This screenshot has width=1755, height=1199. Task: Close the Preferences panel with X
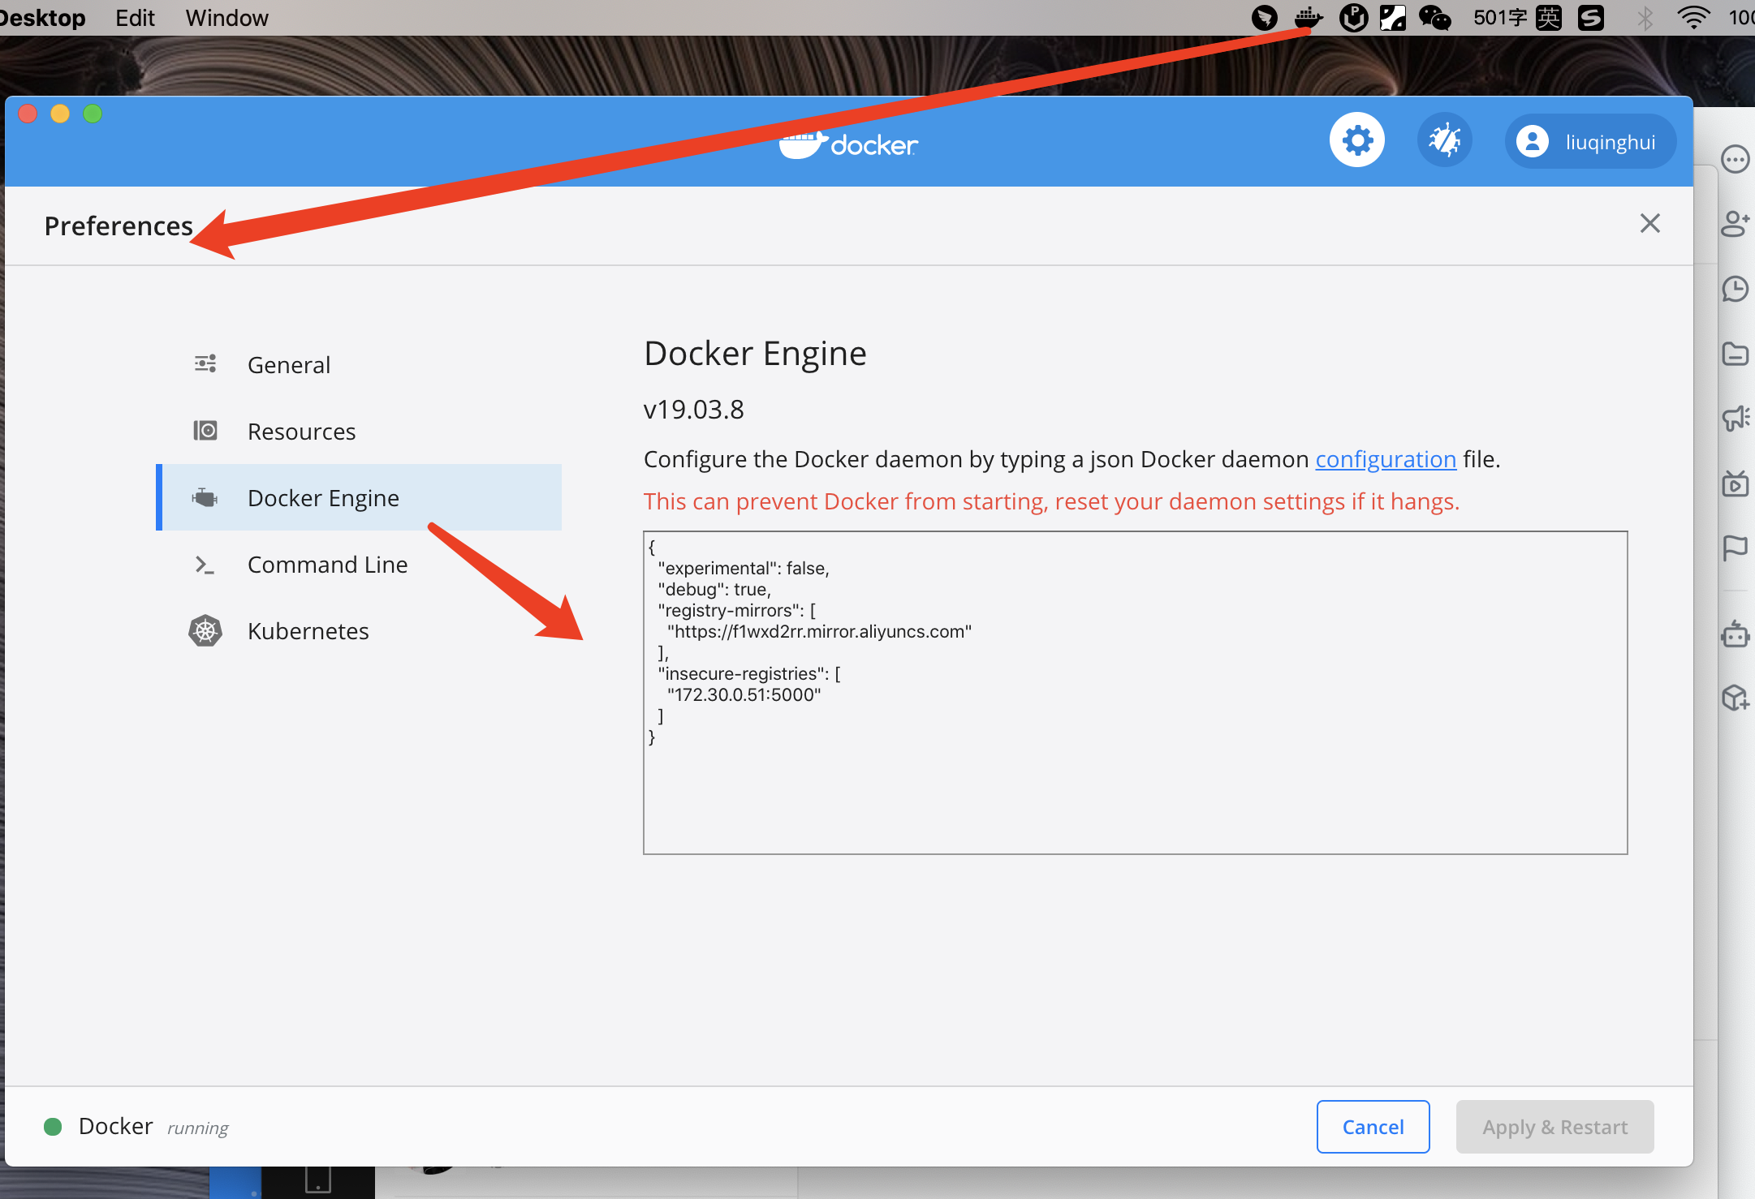pos(1649,223)
